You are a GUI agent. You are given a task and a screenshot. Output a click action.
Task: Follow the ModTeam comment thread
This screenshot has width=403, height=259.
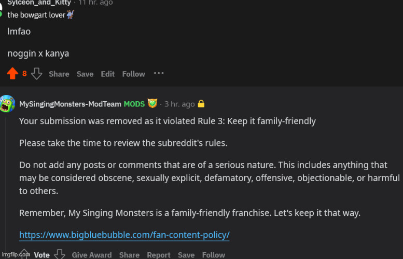click(x=213, y=255)
